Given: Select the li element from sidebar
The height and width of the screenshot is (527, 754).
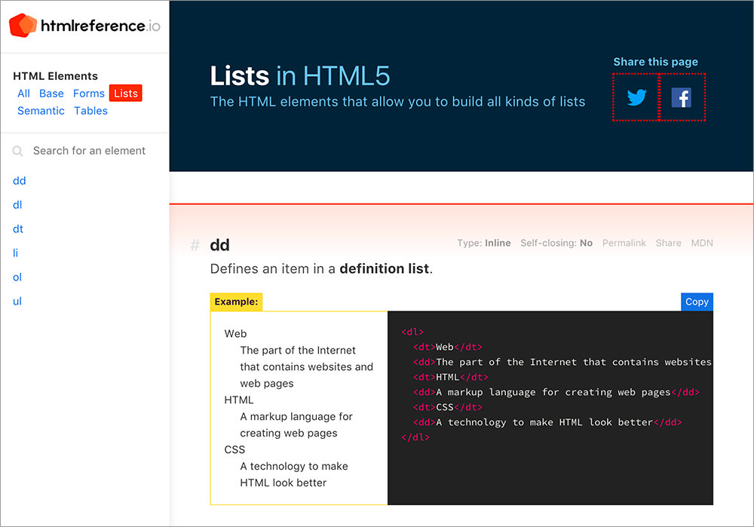Looking at the screenshot, I should pyautogui.click(x=15, y=253).
